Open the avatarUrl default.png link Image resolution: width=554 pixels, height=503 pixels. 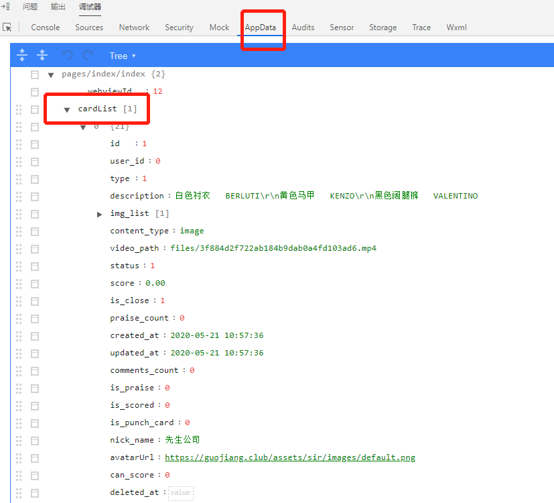tap(290, 457)
